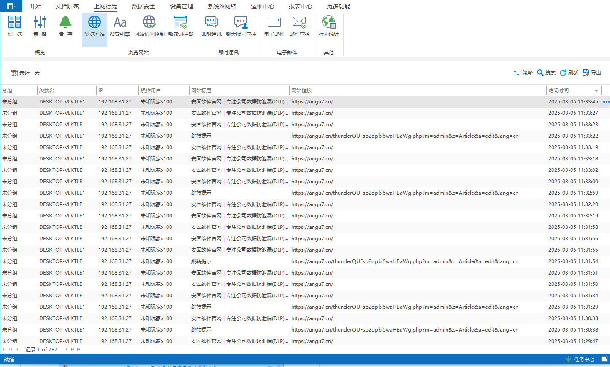
Task: Click the 刷新 refresh button
Action: (x=569, y=73)
